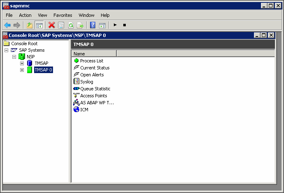Select the TMSAP 0 tree item
Viewport: 284px width, 193px height.
click(44, 70)
